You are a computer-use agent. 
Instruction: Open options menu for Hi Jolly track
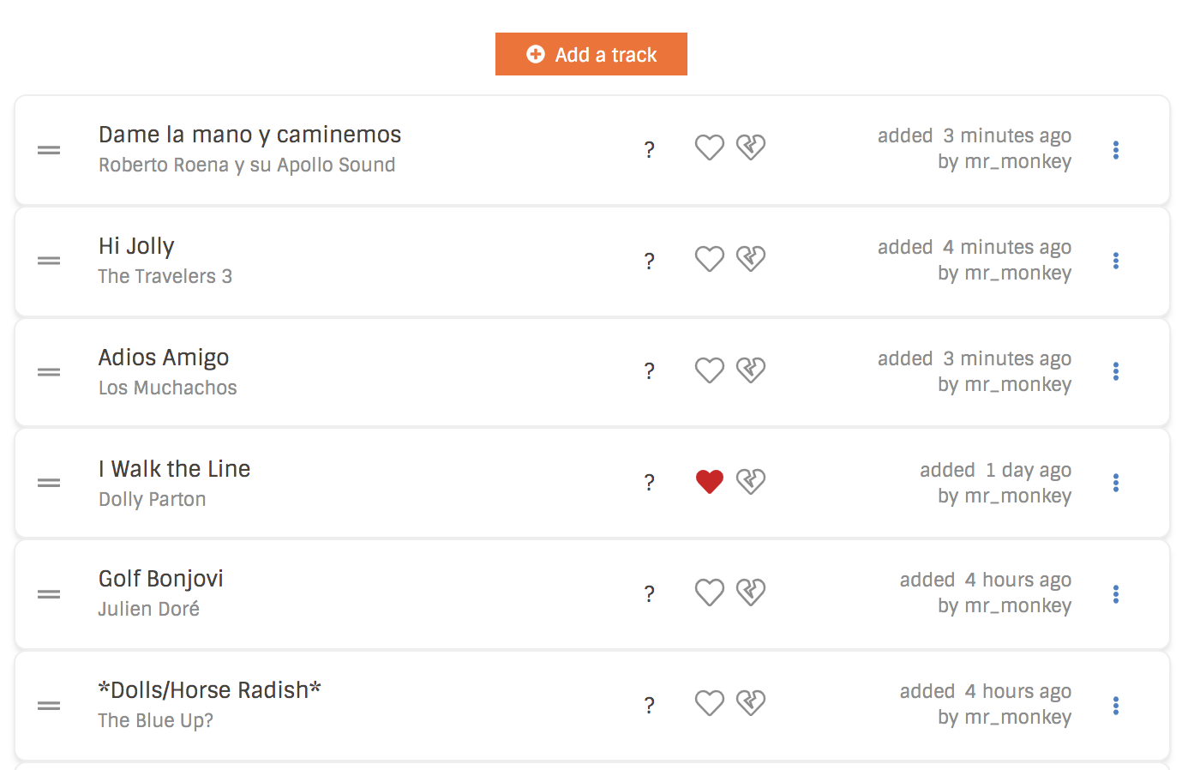pos(1116,261)
